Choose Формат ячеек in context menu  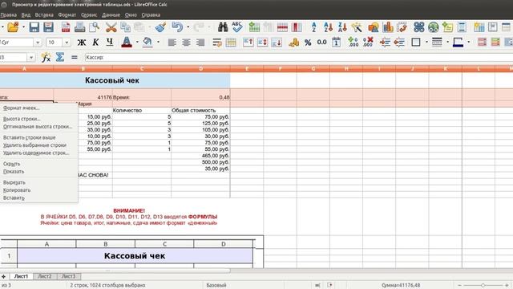[39, 108]
